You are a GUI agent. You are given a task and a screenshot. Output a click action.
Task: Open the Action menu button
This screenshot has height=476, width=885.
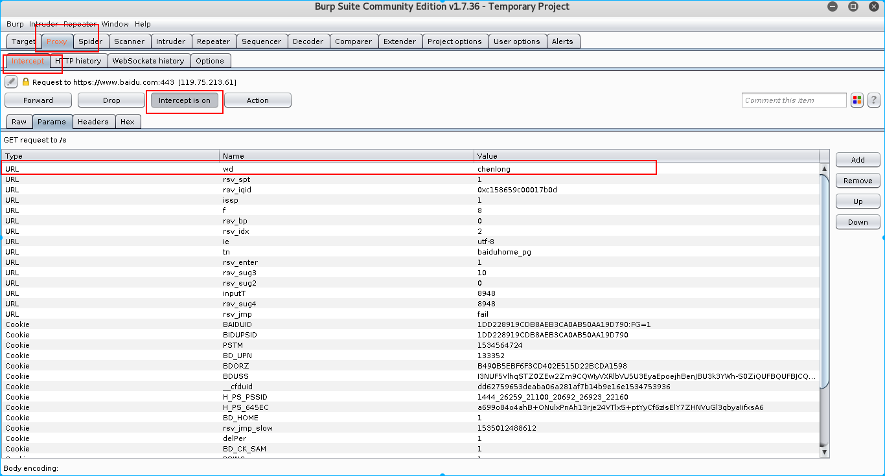click(258, 100)
